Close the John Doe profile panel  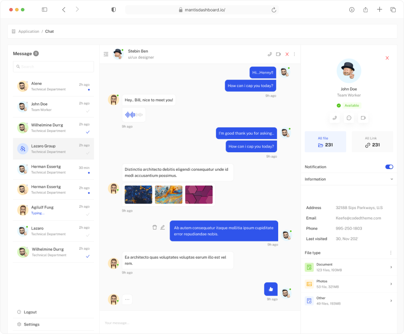point(387,58)
